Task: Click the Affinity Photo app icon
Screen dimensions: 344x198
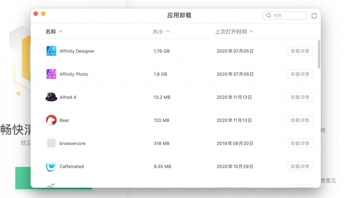Action: 51,74
